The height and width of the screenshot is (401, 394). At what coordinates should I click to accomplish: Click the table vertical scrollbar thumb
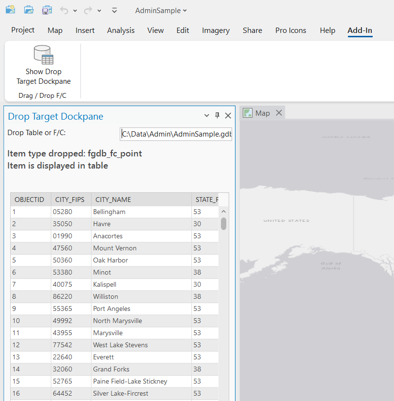pos(223,224)
